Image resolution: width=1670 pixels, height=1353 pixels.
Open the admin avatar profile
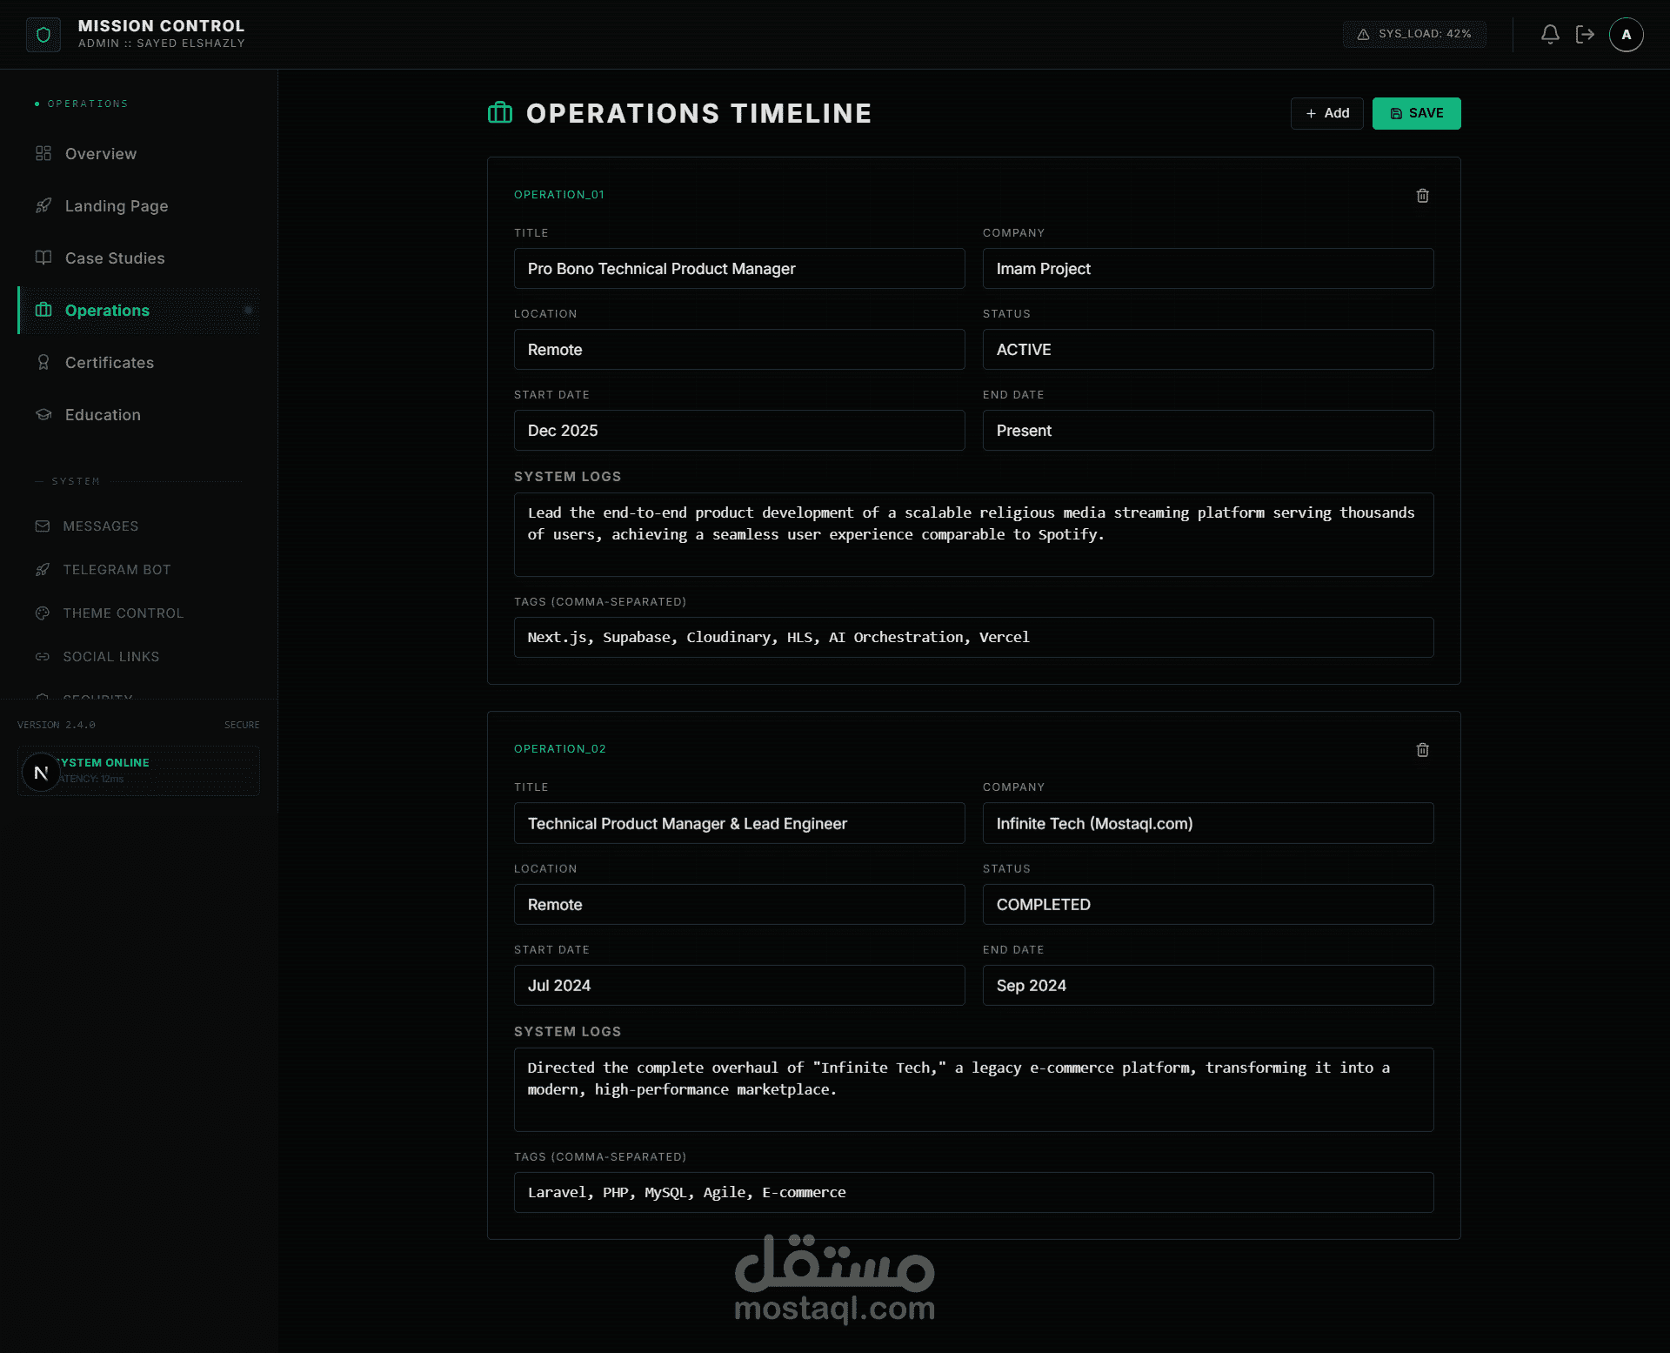coord(1626,35)
